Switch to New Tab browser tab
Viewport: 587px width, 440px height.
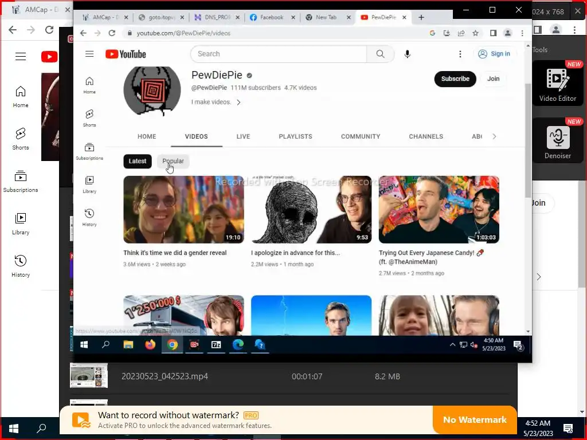326,17
